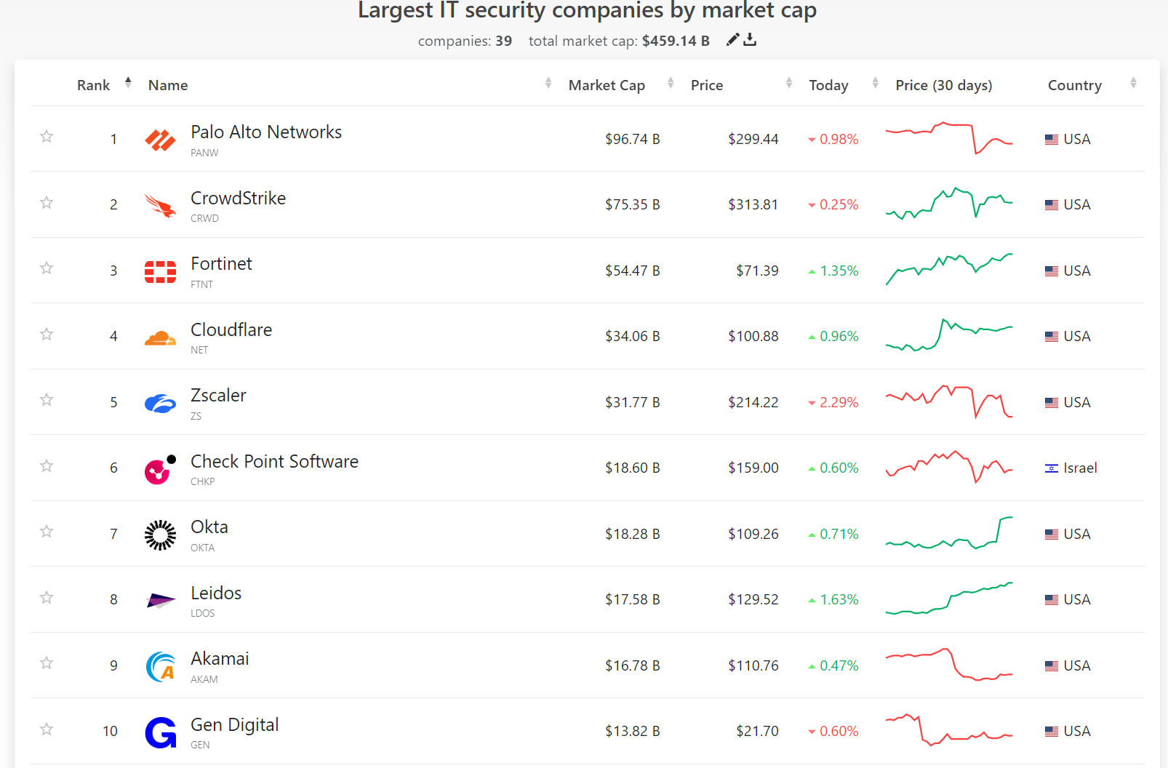The height and width of the screenshot is (768, 1168).
Task: Sort table by Rank arrows
Action: (x=128, y=83)
